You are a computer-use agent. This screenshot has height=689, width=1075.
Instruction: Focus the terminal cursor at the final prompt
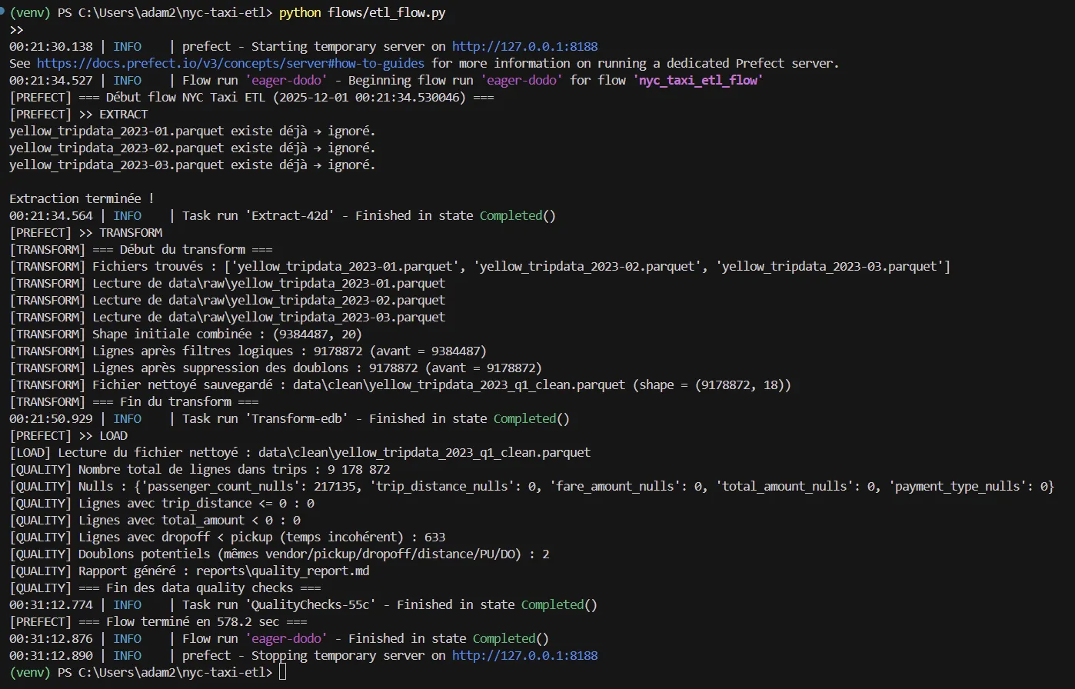point(283,673)
